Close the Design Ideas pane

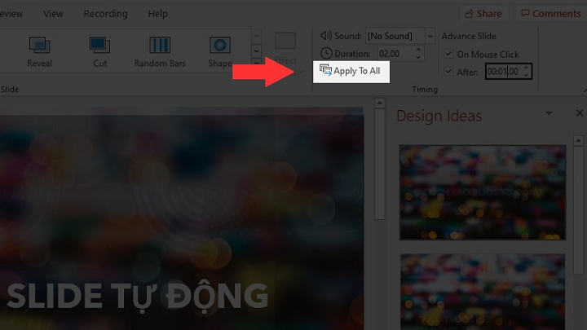579,113
